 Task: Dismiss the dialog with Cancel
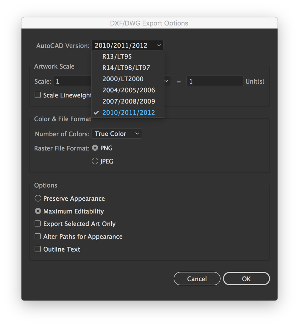click(x=197, y=278)
